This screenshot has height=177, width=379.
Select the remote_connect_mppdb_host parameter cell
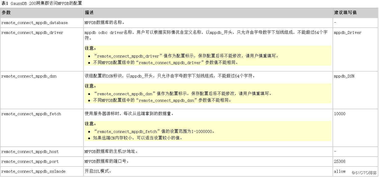click(42, 152)
